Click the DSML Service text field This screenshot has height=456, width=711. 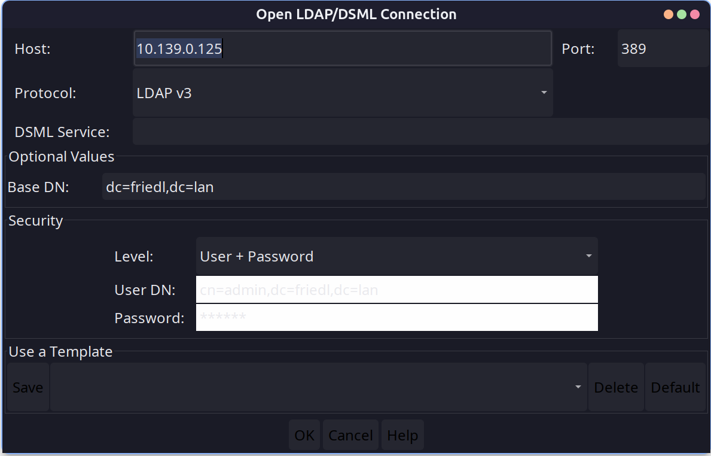tap(420, 132)
